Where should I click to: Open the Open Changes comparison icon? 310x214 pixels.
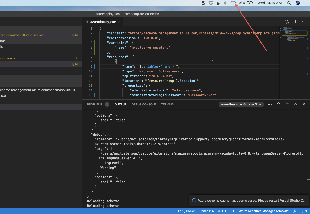(x=287, y=21)
